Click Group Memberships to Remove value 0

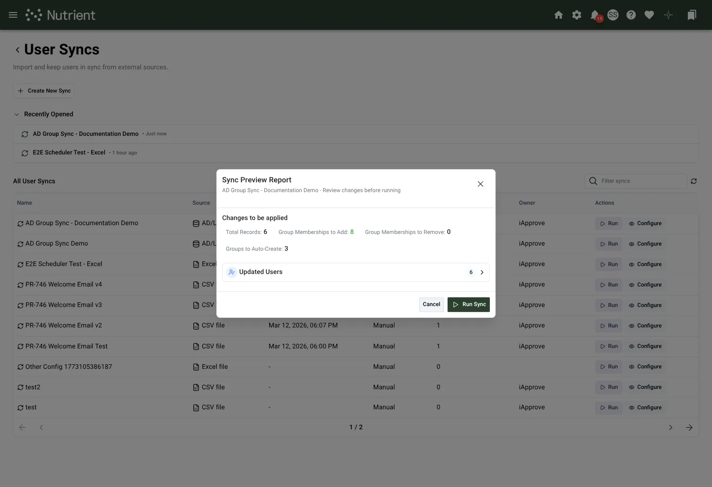click(x=448, y=232)
